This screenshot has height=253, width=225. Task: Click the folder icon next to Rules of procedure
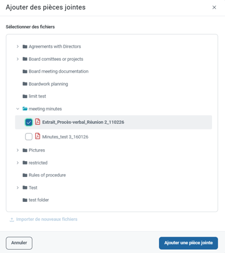pos(25,175)
